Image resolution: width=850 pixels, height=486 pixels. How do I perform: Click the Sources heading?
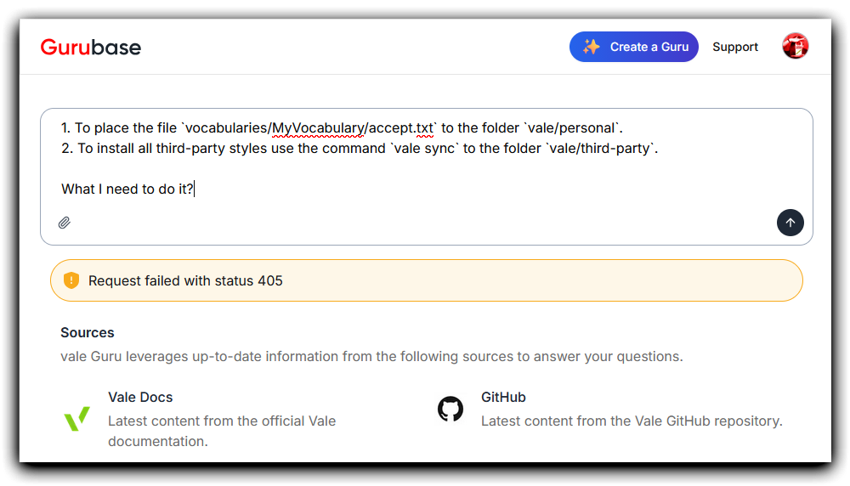point(88,332)
